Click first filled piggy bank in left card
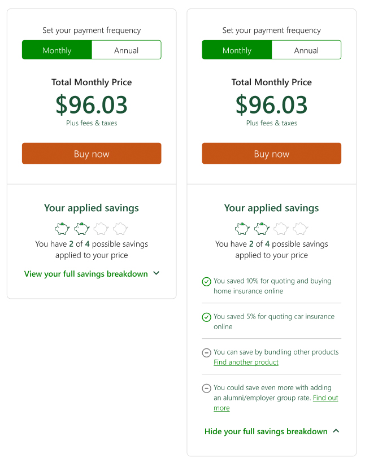 pos(62,228)
